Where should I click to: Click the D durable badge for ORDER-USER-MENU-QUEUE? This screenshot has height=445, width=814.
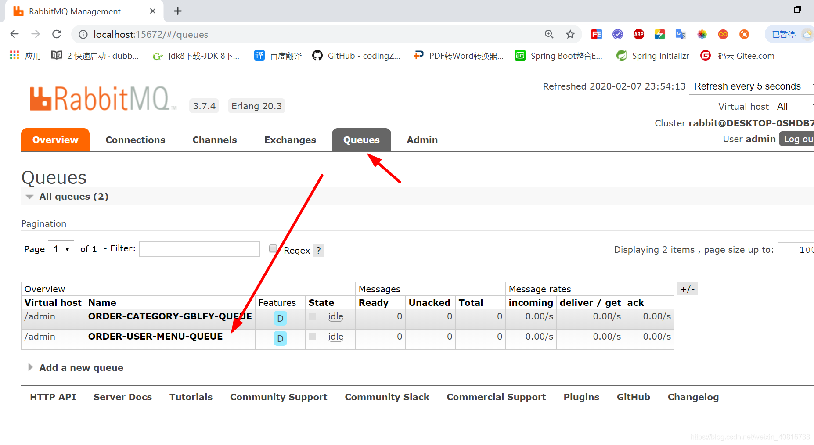280,338
